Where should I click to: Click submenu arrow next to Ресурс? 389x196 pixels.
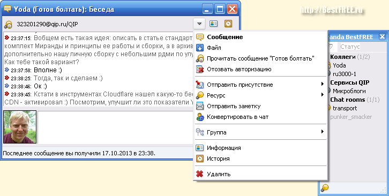click(322, 95)
